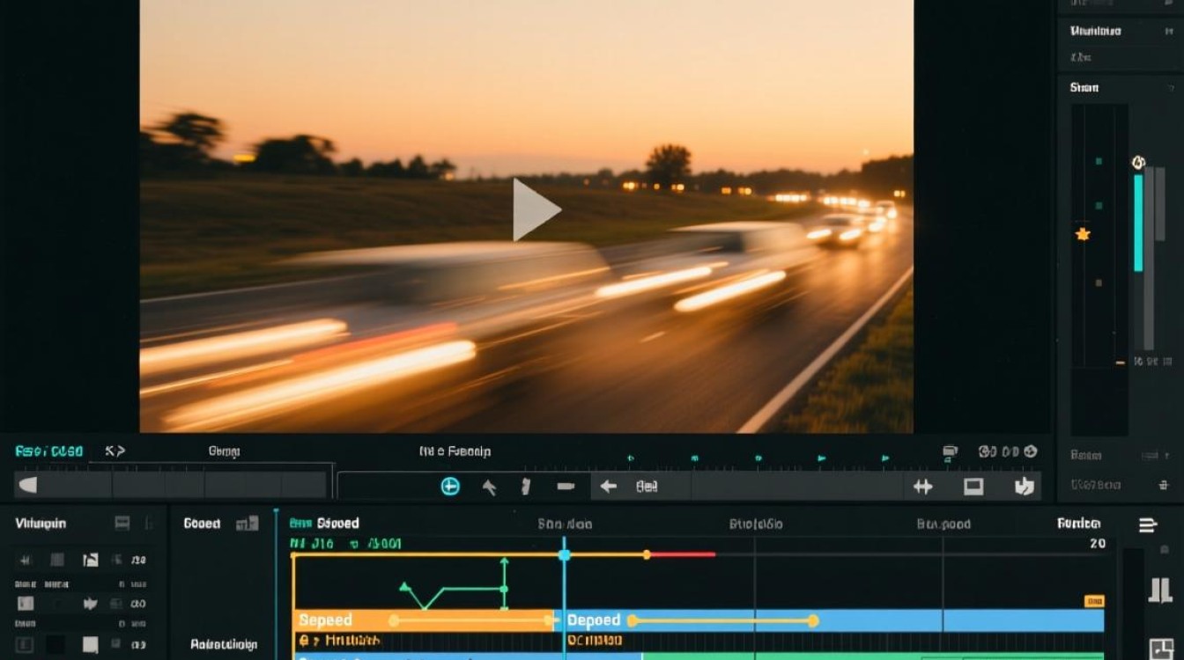This screenshot has height=660, width=1184.
Task: Click the monitor screen icon in toolbar
Action: (973, 486)
